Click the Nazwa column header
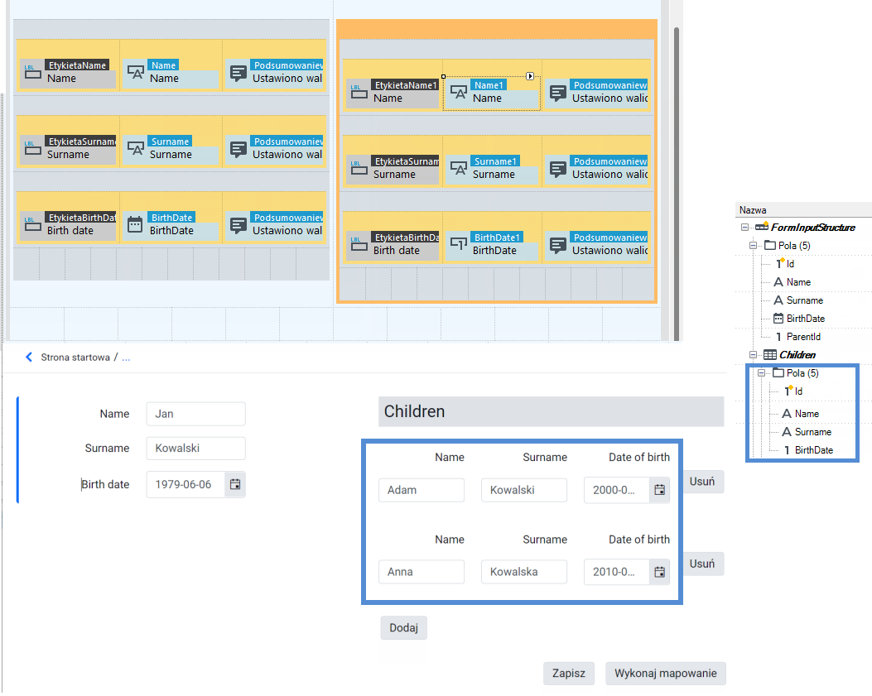The width and height of the screenshot is (872, 696). coord(803,210)
